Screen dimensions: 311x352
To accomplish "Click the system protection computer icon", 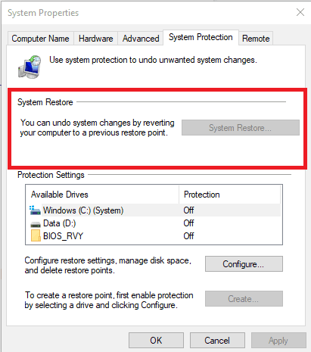I will 30,67.
